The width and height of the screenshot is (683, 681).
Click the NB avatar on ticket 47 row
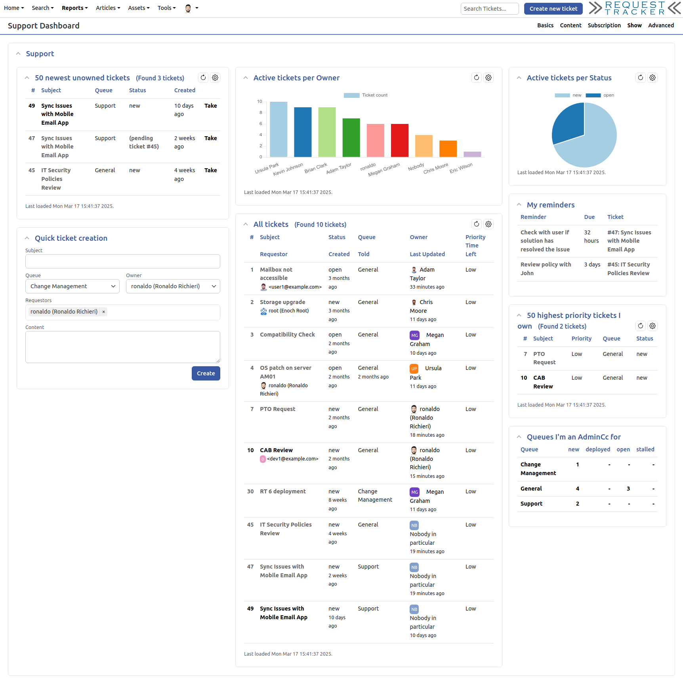click(414, 567)
